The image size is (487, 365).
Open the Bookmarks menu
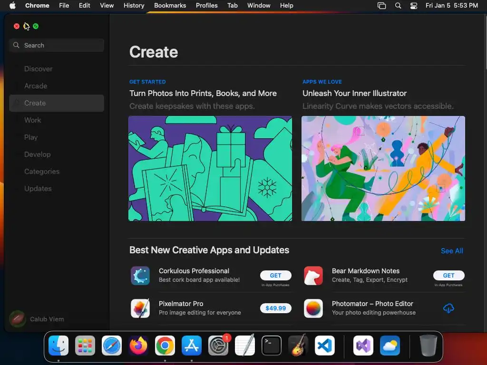[170, 6]
